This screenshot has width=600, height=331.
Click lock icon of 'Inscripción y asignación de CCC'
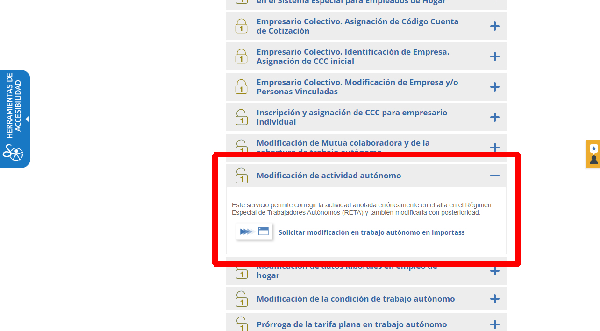241,117
